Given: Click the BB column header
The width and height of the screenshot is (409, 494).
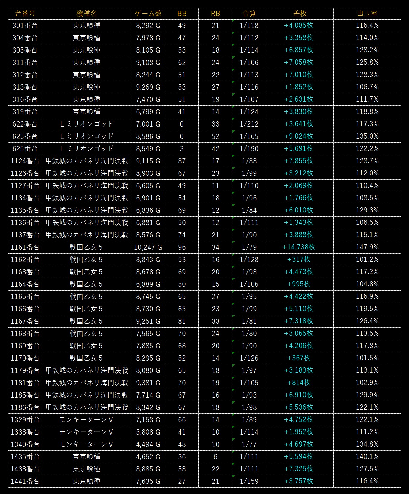Looking at the screenshot, I should point(182,14).
